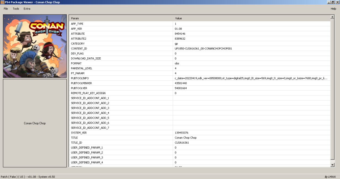Viewport: 340px width, 179px height.
Task: Select the ATTRIBUTE parameter cell
Action: coord(121,34)
